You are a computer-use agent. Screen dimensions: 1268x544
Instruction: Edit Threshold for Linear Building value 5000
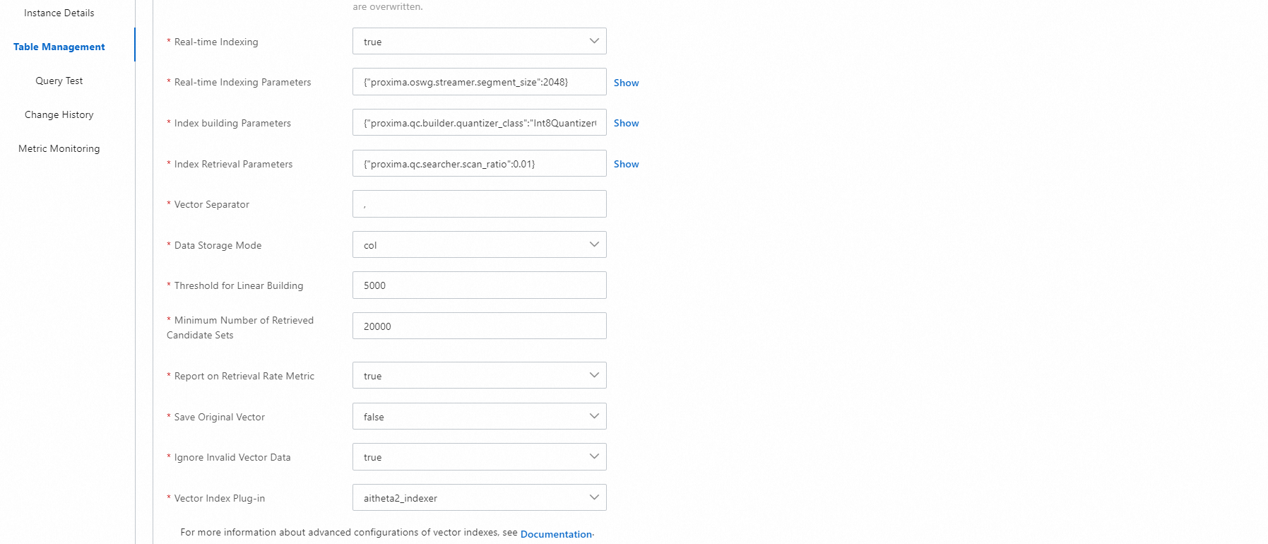click(x=479, y=285)
